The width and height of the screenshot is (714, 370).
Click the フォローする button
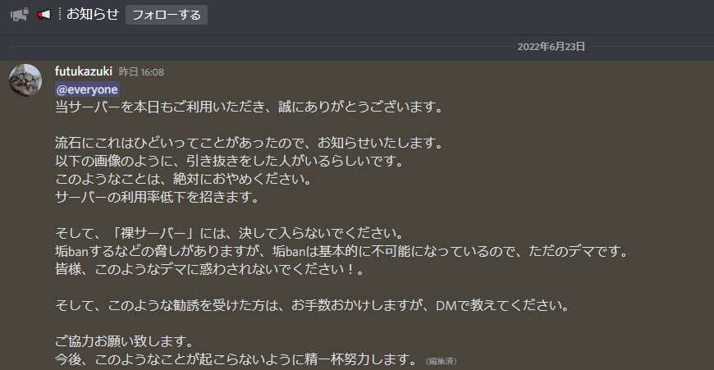167,15
